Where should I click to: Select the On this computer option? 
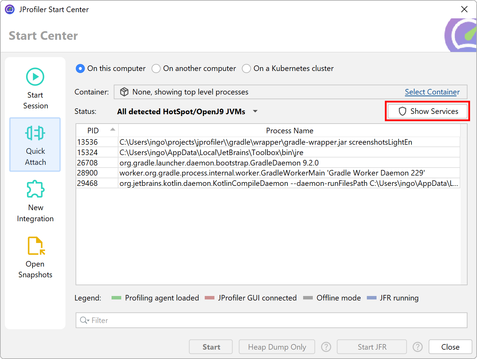80,69
